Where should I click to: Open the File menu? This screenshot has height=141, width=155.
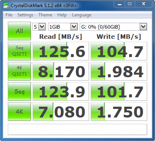tap(9, 15)
